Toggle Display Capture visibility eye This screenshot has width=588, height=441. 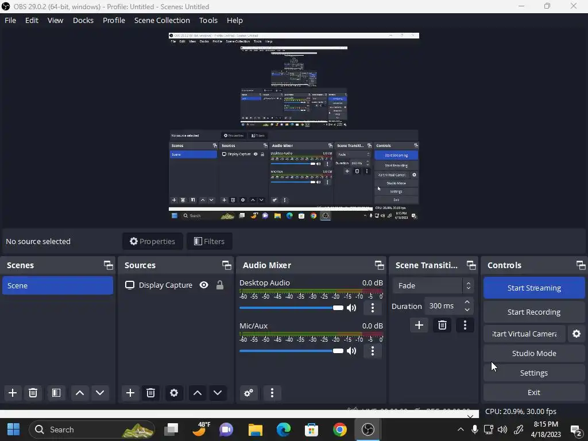(204, 285)
